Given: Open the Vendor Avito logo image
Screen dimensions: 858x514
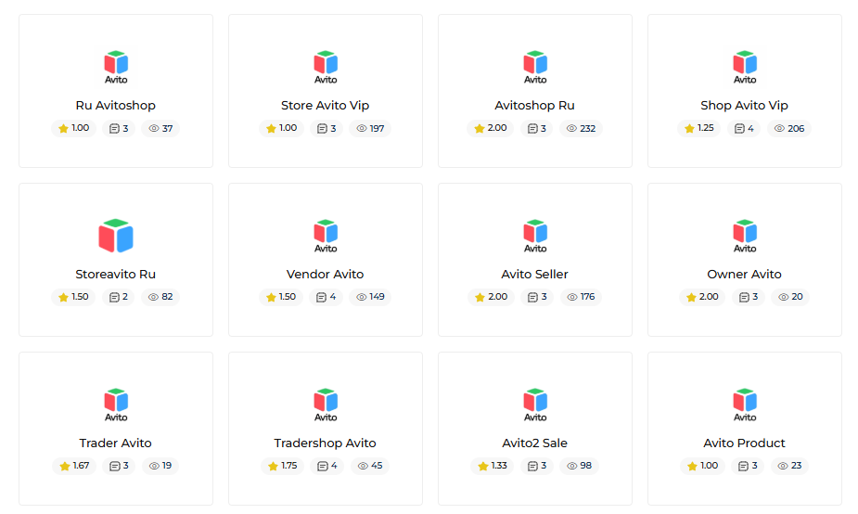Looking at the screenshot, I should point(326,237).
